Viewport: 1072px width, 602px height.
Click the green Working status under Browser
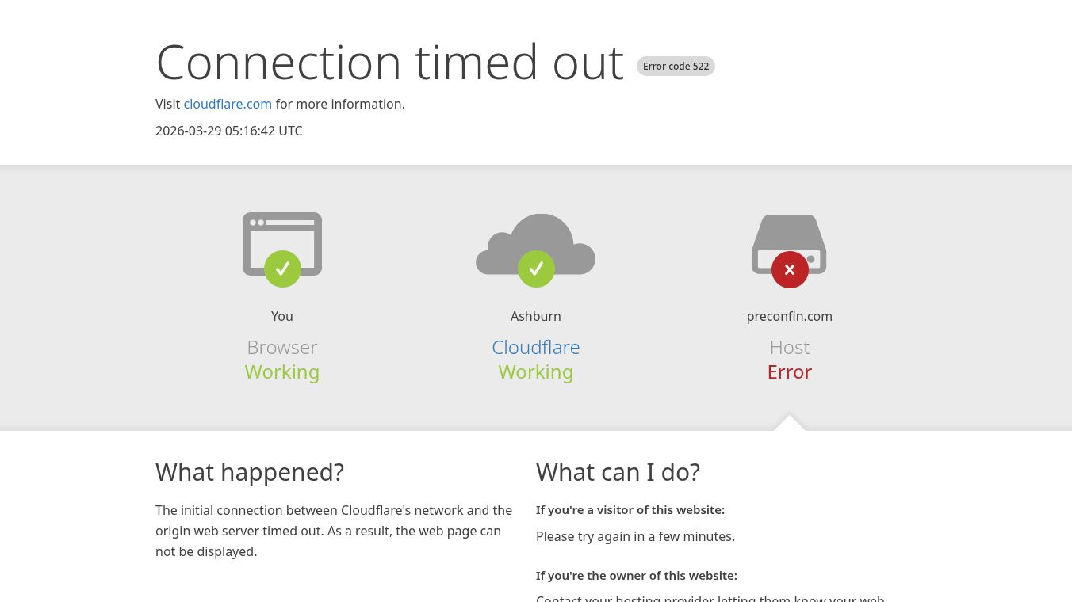[x=282, y=371]
